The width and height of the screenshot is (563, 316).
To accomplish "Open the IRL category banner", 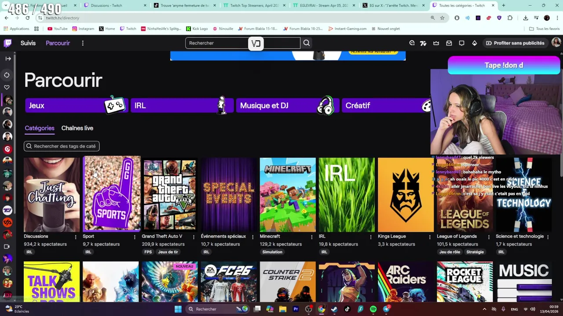I will [182, 105].
